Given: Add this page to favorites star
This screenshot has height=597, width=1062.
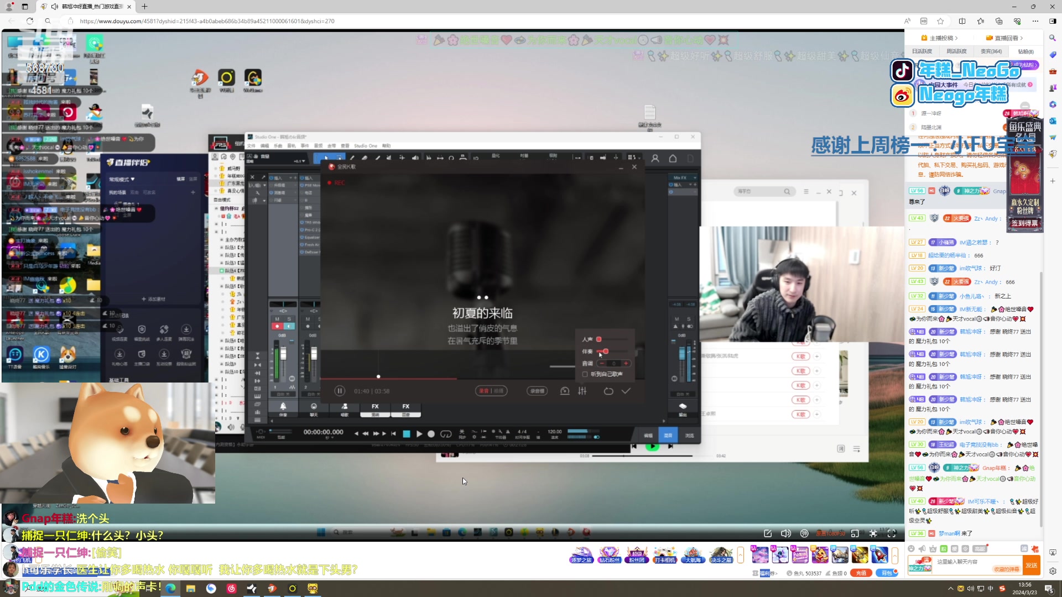Looking at the screenshot, I should click(940, 21).
